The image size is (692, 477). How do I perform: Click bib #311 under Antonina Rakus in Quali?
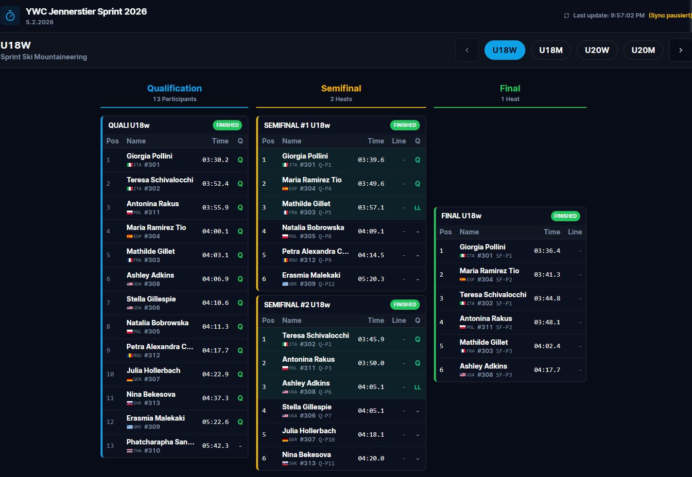(152, 212)
